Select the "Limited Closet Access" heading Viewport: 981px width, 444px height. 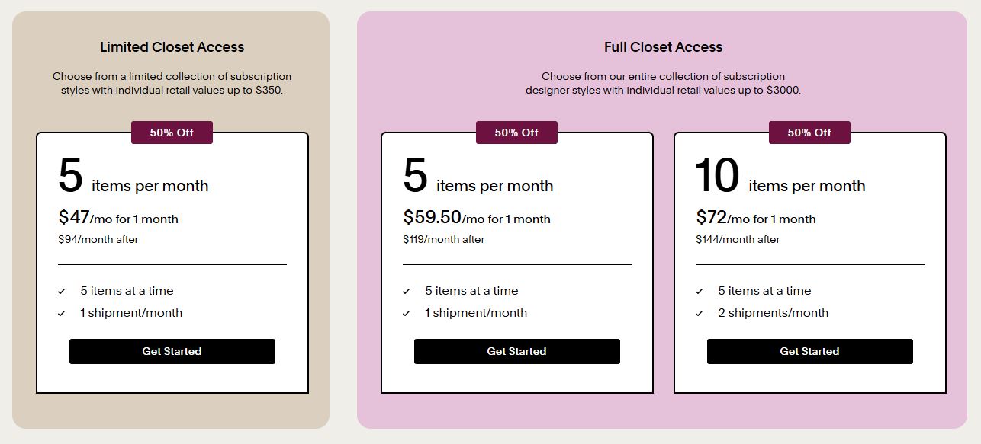point(172,46)
